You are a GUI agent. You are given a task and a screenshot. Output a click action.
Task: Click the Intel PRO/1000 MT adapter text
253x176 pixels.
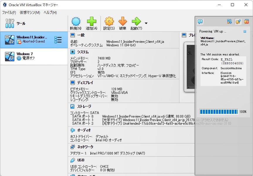(x=118, y=153)
